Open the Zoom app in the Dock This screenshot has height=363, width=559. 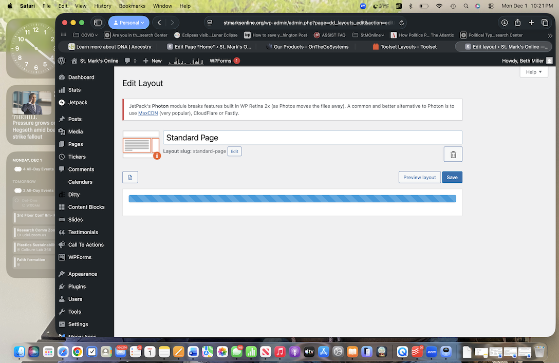(432, 352)
